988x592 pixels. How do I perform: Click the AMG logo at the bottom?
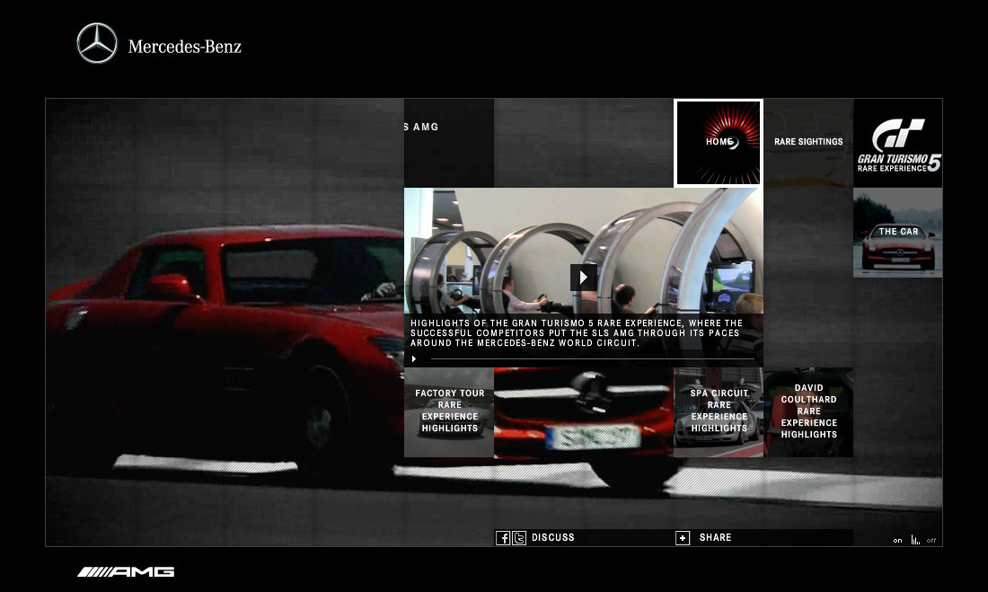point(126,572)
